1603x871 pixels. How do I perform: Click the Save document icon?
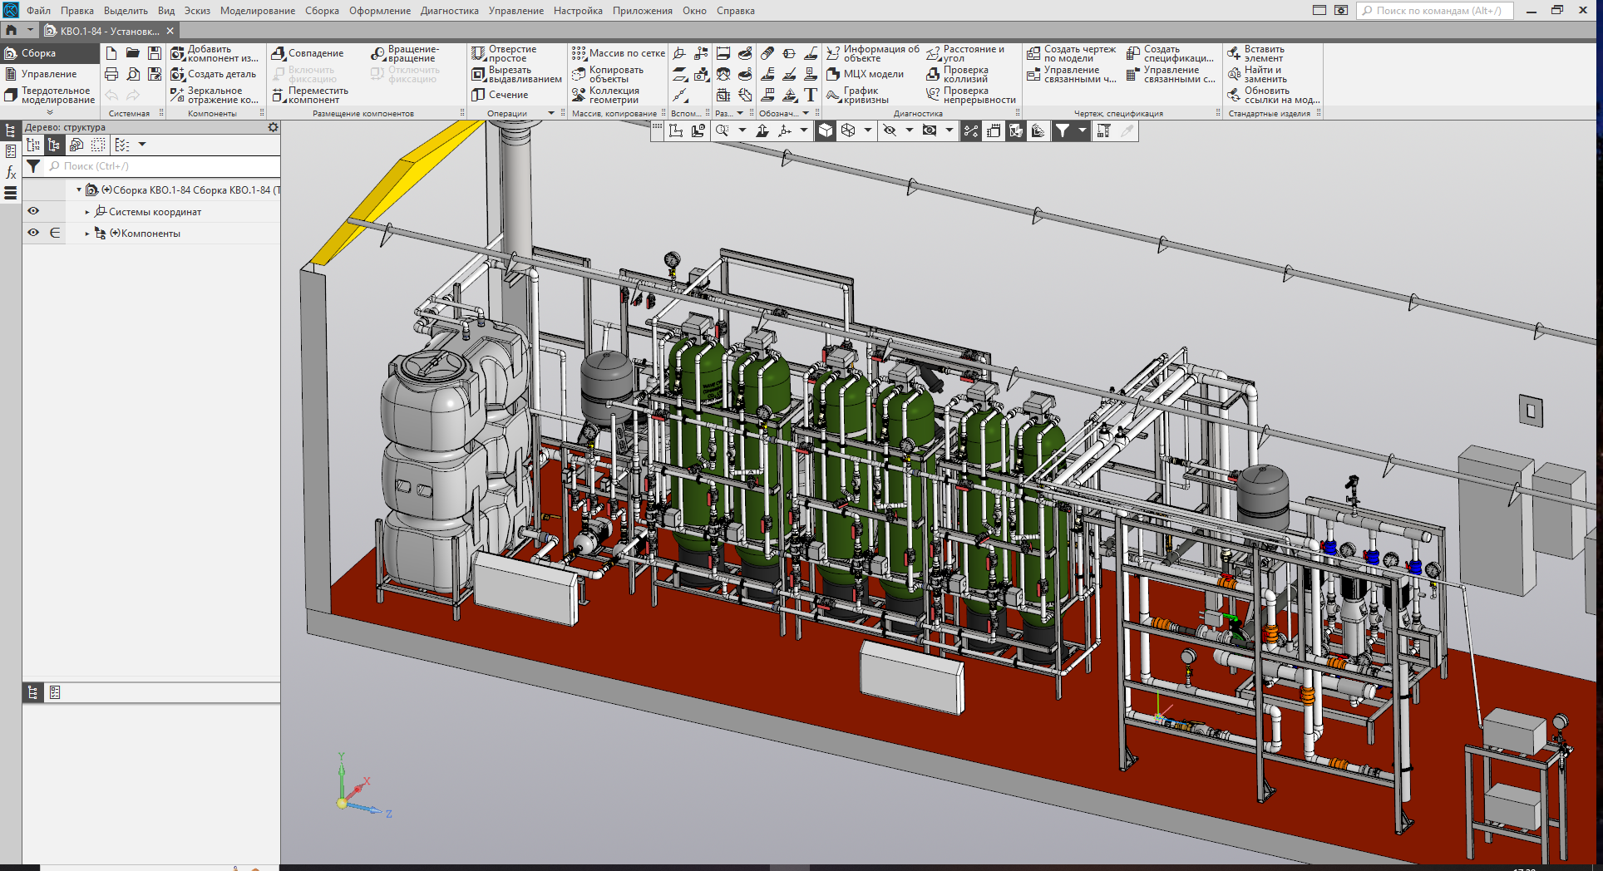(155, 53)
